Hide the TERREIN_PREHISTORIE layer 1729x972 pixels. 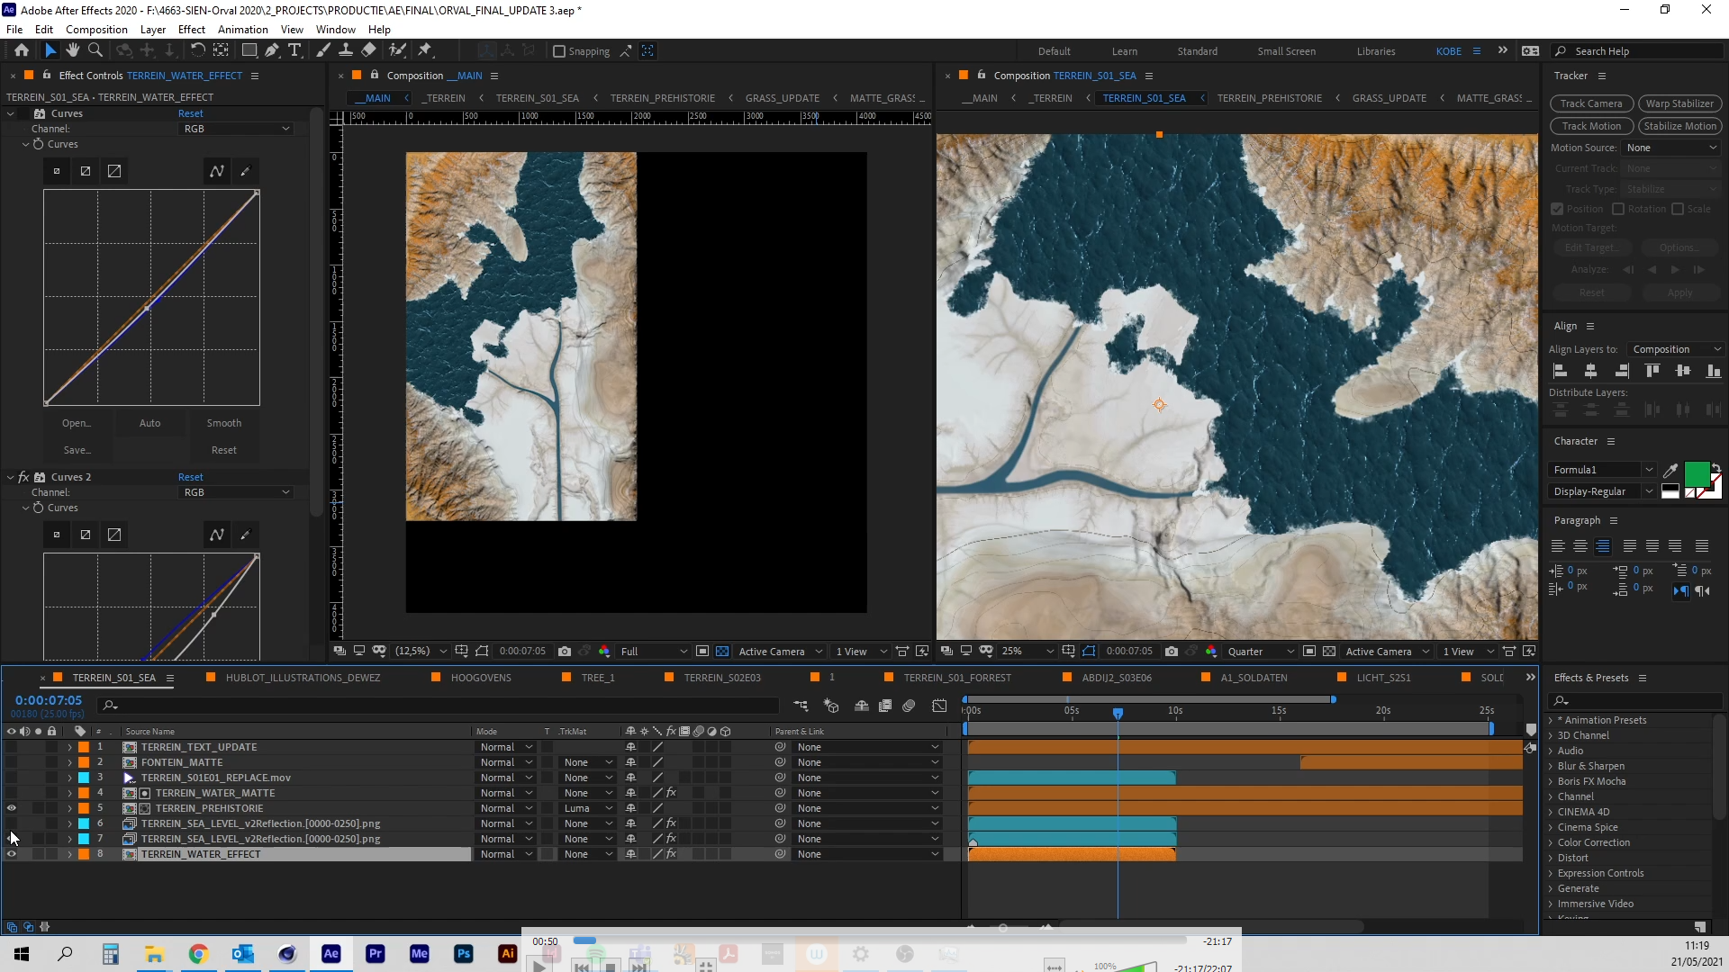[11, 808]
